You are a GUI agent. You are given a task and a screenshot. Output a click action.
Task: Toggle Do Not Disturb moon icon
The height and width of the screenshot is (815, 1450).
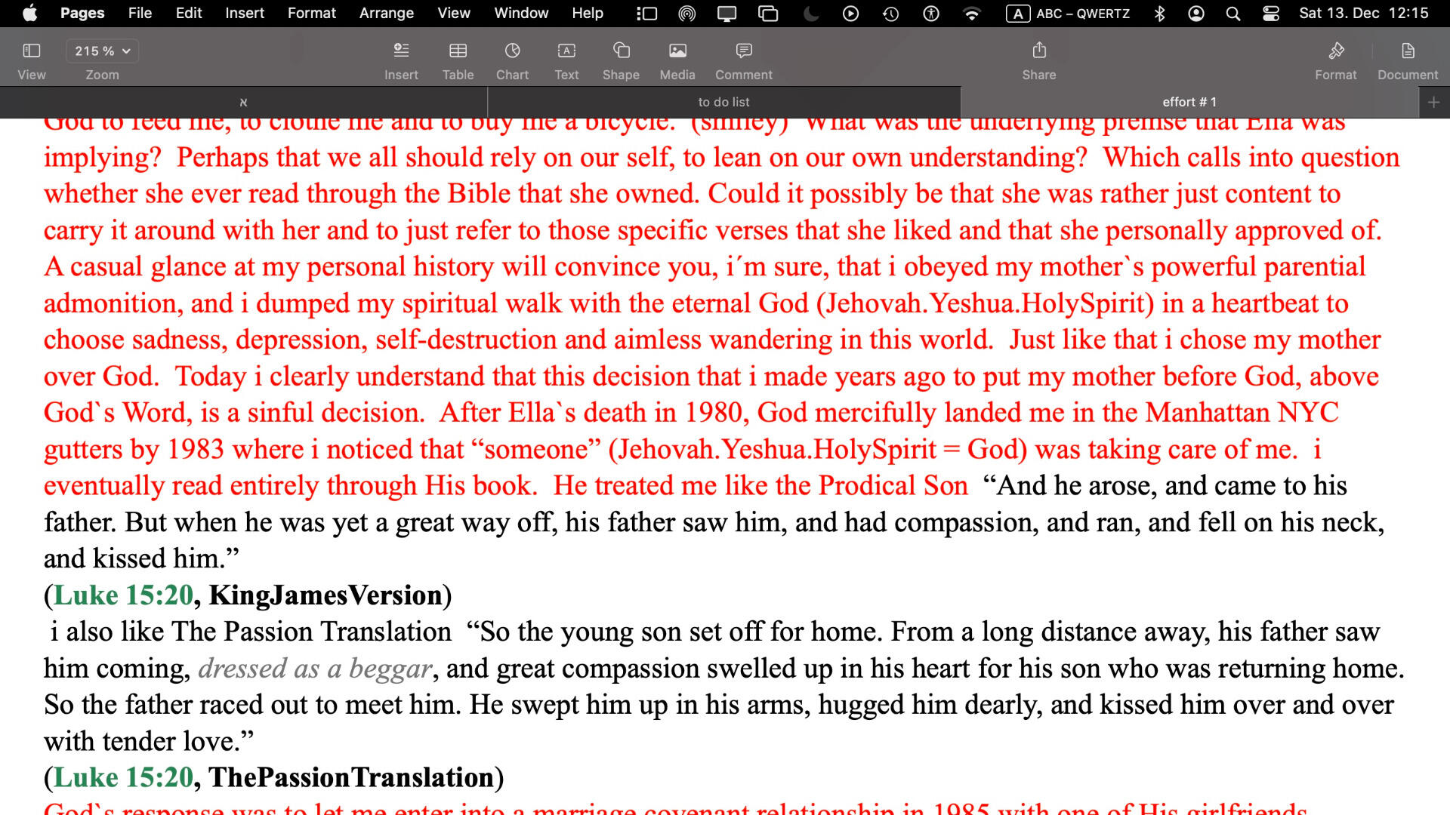pyautogui.click(x=811, y=14)
